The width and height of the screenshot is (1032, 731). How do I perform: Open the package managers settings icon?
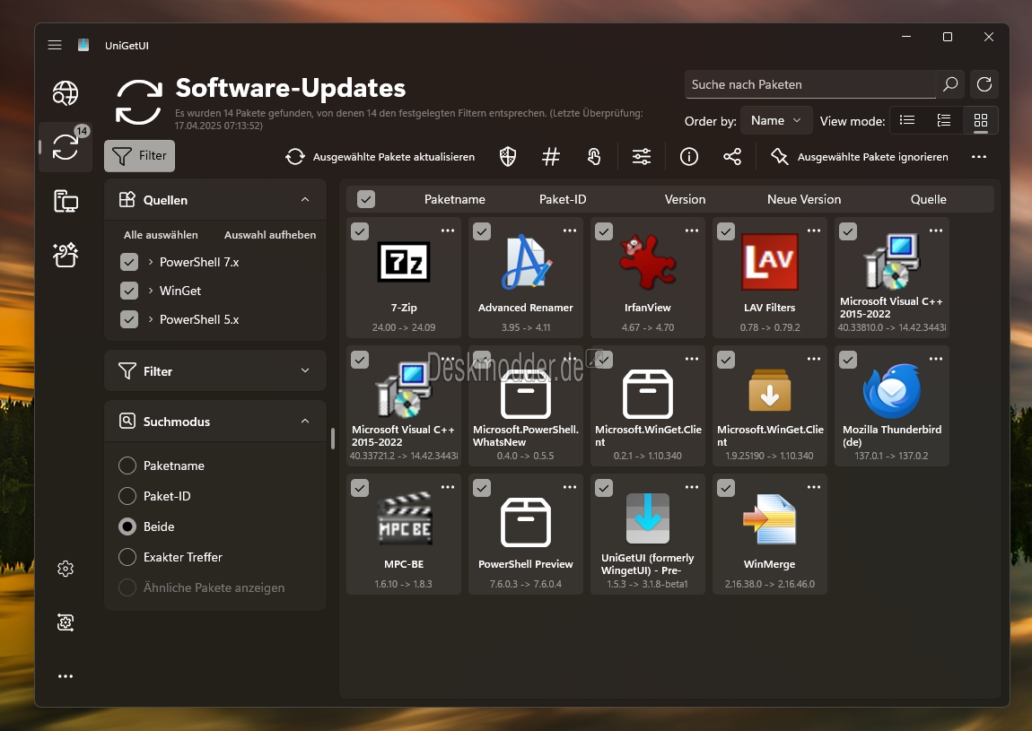pyautogui.click(x=66, y=622)
